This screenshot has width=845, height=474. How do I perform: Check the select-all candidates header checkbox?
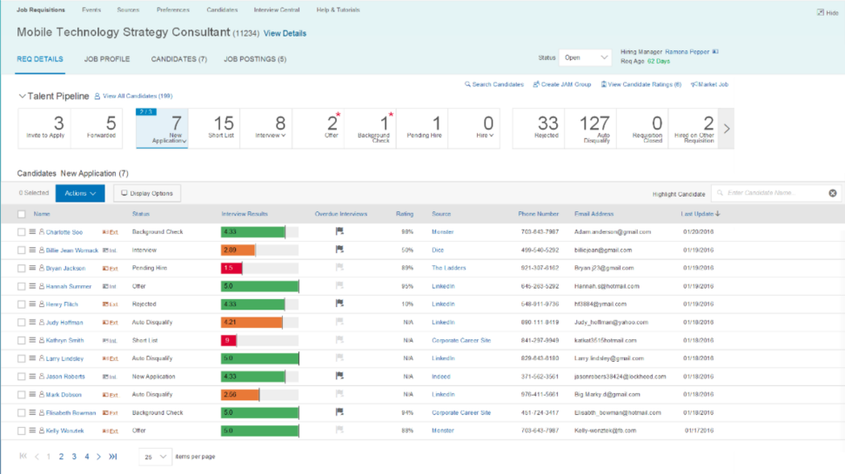(21, 214)
